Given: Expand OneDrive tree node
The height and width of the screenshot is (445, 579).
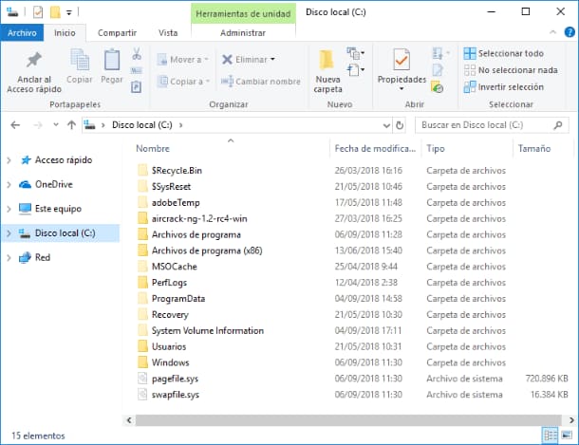Looking at the screenshot, I should [9, 184].
